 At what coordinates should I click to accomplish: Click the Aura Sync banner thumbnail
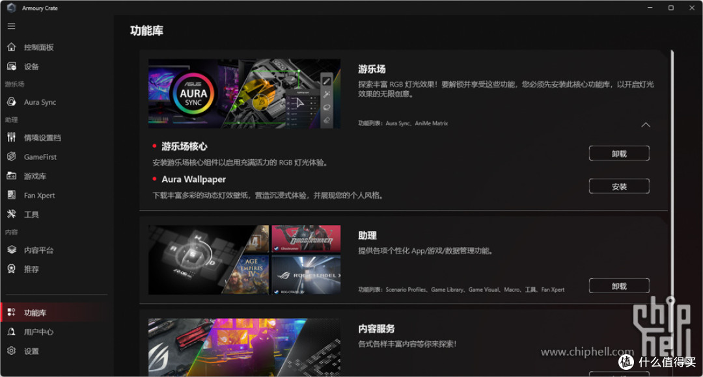[x=244, y=94]
